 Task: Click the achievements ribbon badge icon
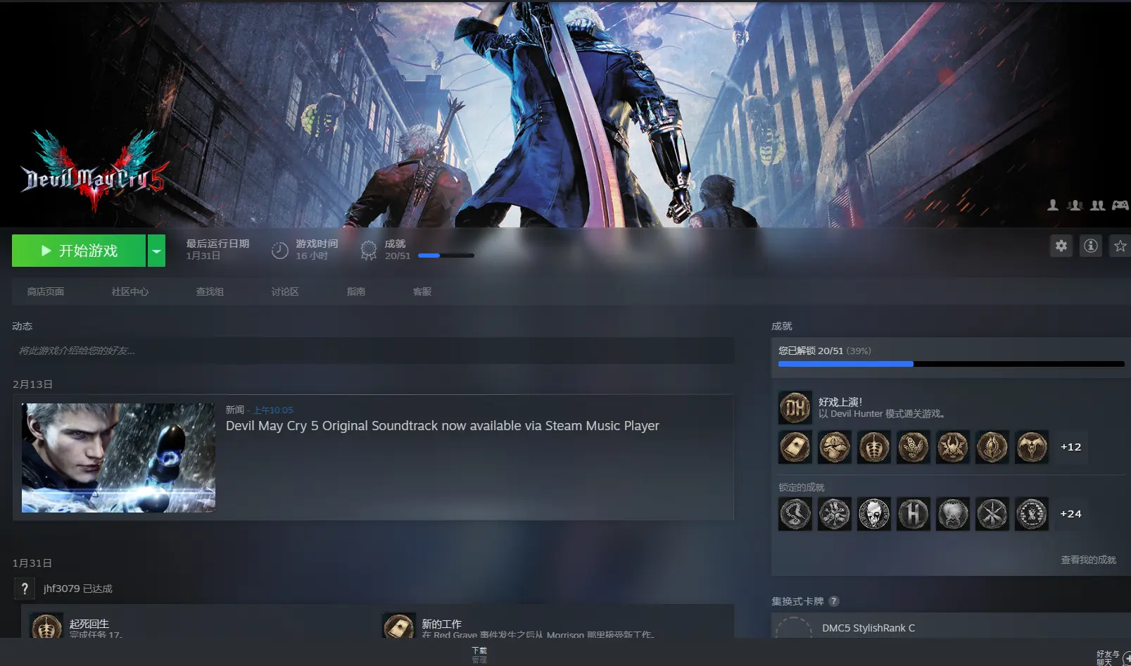coord(369,251)
